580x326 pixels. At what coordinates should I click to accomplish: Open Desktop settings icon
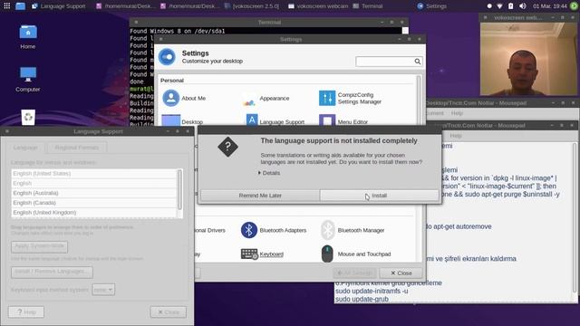click(171, 120)
